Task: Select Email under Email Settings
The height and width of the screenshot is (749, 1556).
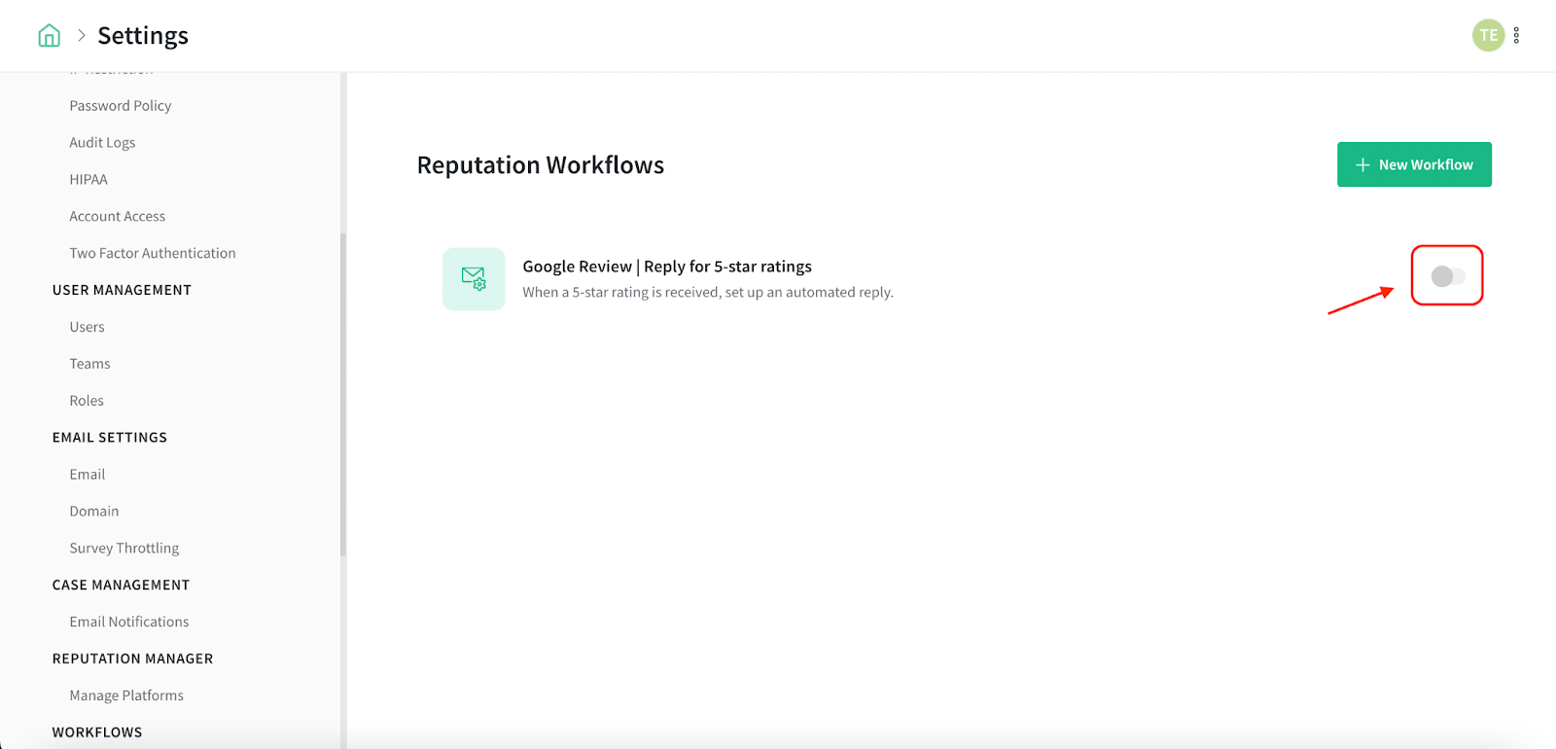Action: [x=88, y=475]
